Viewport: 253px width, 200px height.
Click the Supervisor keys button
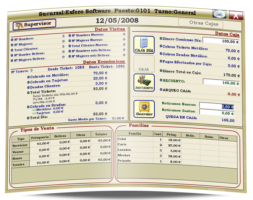pos(32,24)
